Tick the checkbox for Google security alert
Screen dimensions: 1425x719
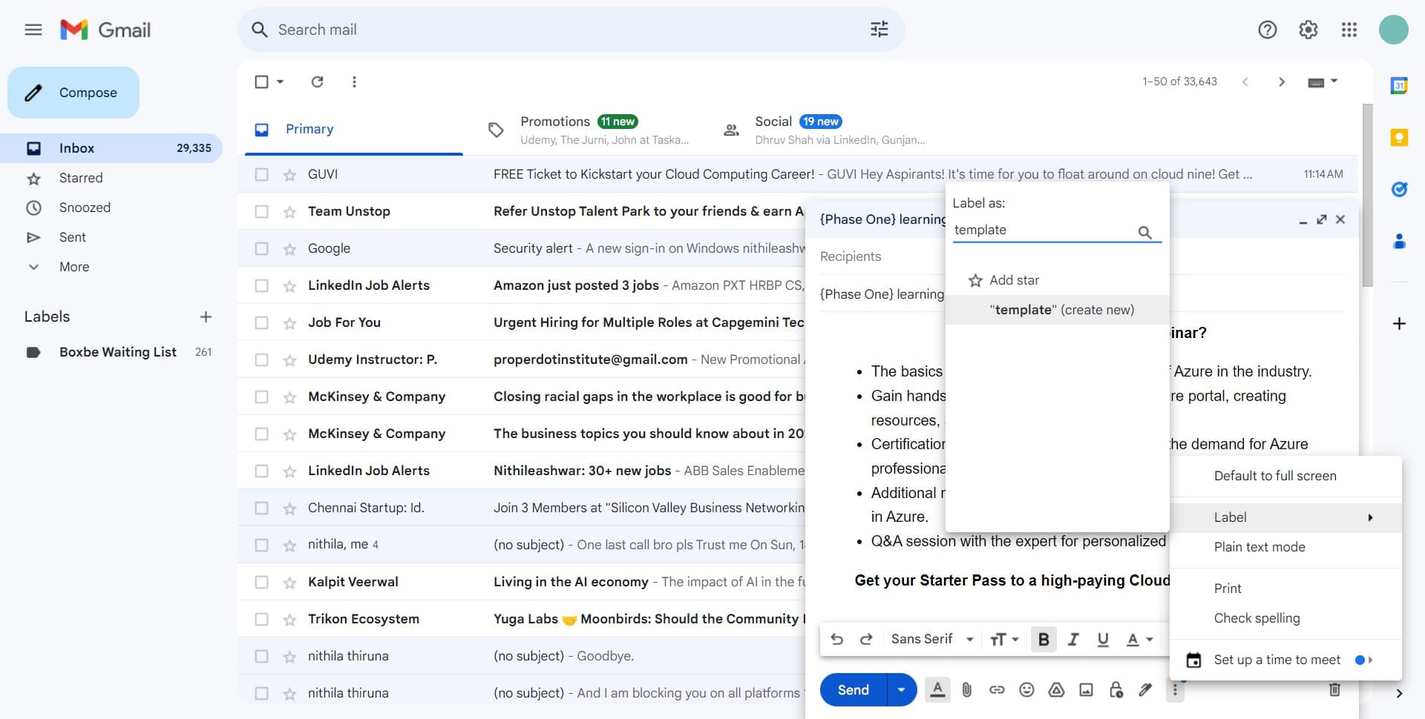(x=261, y=248)
